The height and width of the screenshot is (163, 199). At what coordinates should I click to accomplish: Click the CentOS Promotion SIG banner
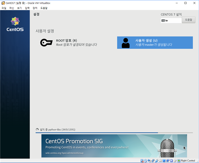point(114,146)
